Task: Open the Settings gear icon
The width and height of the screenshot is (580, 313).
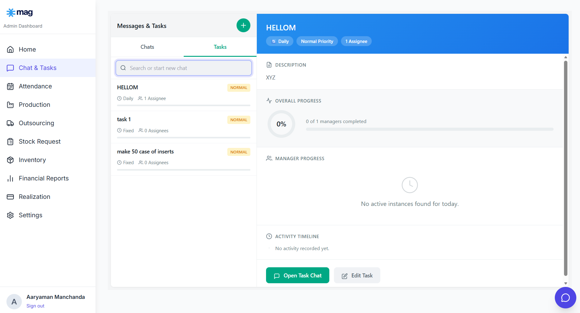Action: coord(10,215)
